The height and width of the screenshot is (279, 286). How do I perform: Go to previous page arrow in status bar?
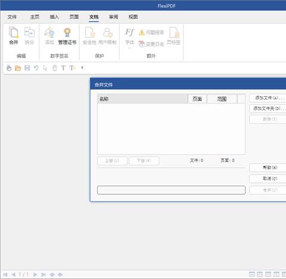click(14, 275)
